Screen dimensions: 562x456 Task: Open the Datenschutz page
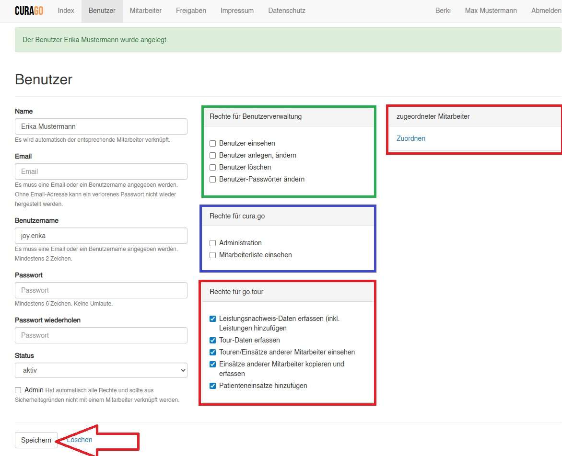pyautogui.click(x=286, y=11)
